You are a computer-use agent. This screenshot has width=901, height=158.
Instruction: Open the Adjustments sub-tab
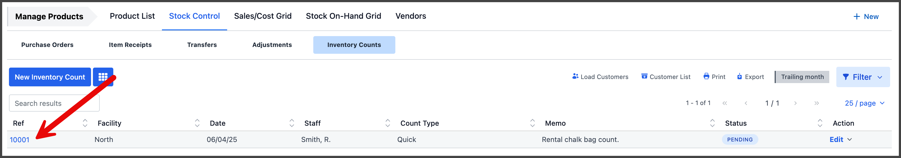point(272,45)
